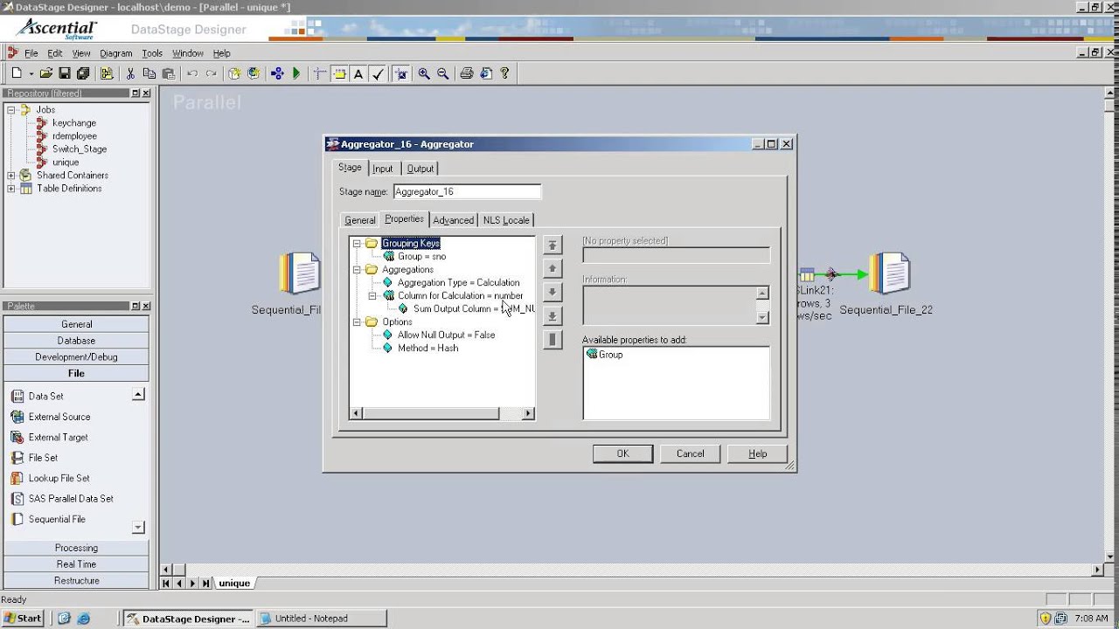1119x629 pixels.
Task: Open the Development/Debug palette group
Action: (x=76, y=356)
